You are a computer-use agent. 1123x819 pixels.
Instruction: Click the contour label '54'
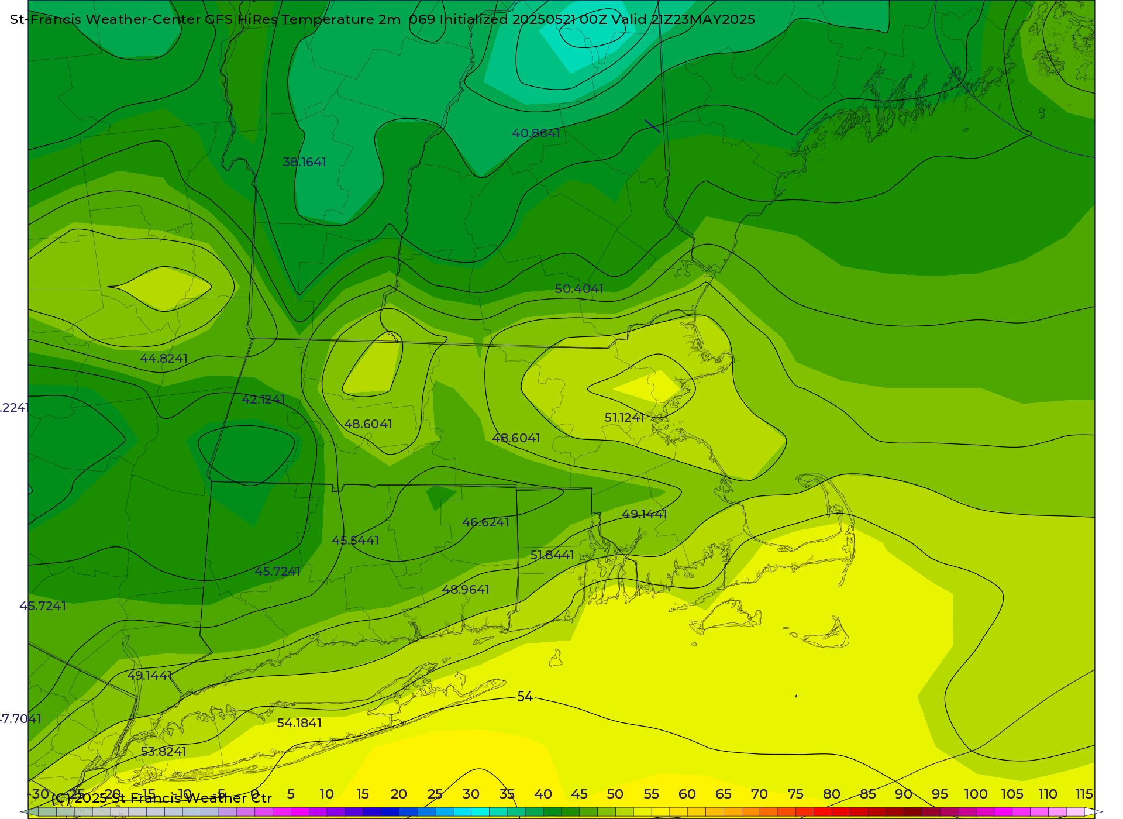click(525, 697)
